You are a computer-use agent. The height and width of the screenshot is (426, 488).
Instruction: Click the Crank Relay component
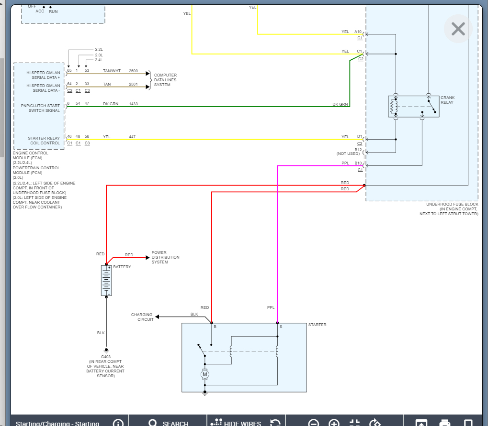[x=413, y=106]
